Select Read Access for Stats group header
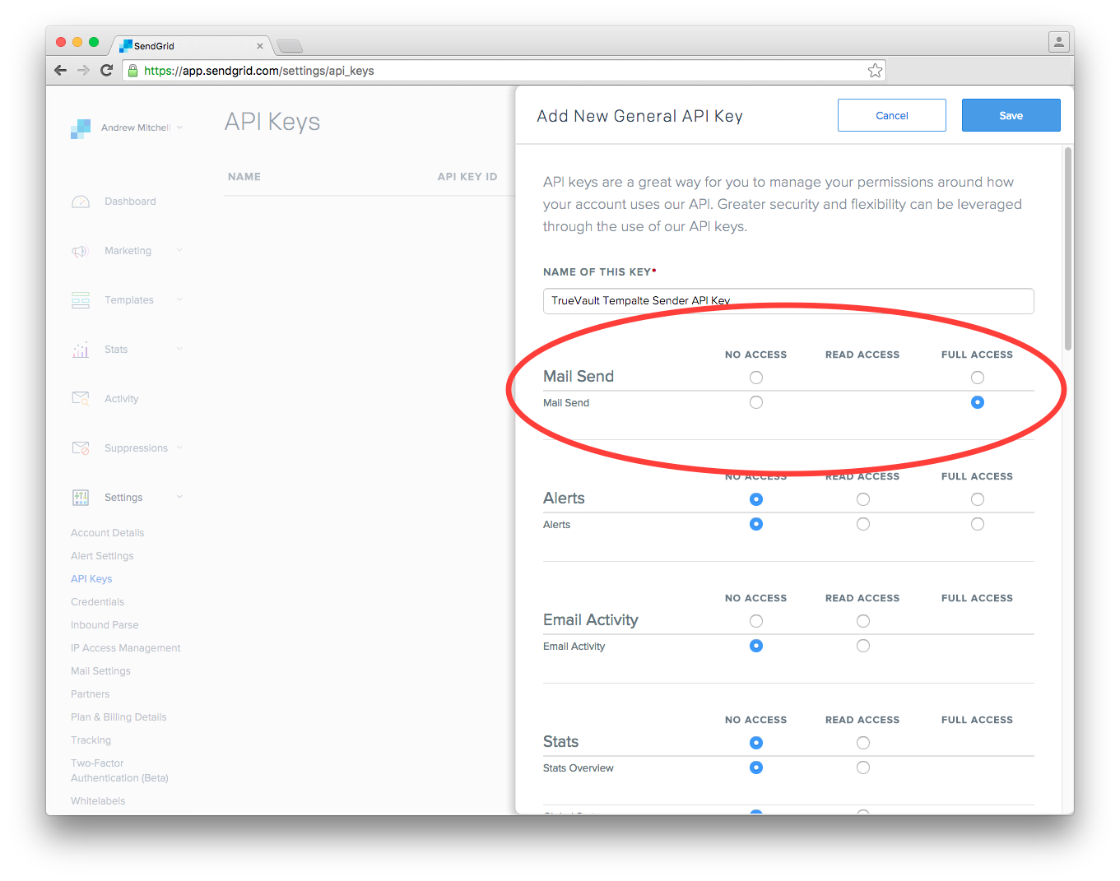The width and height of the screenshot is (1120, 881). point(863,743)
